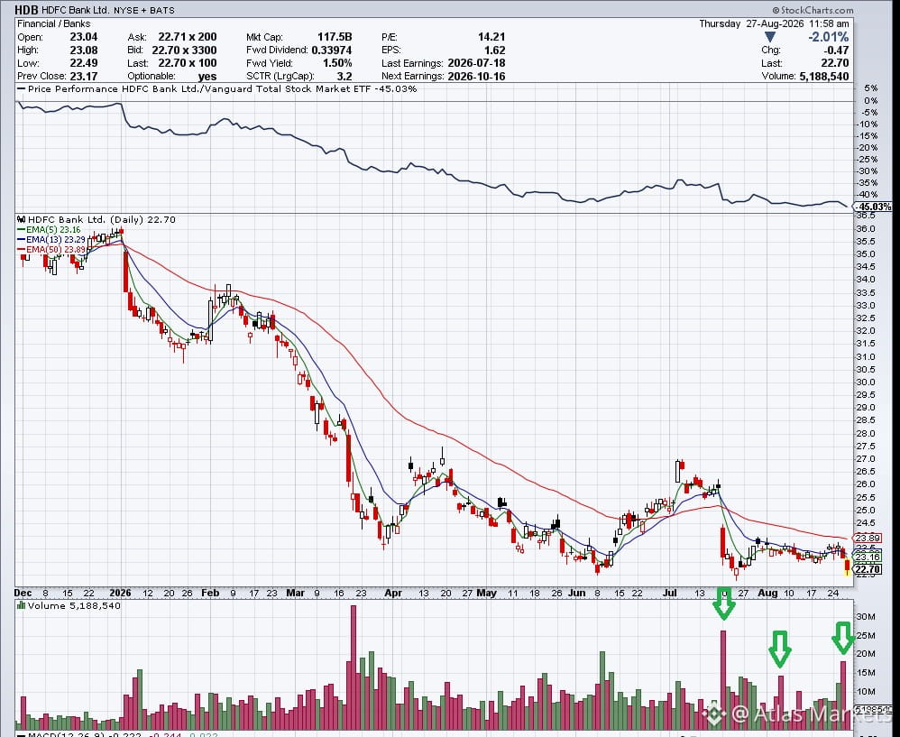Click the 22.70 last price tag on the axis
This screenshot has width=900, height=737.
(868, 569)
